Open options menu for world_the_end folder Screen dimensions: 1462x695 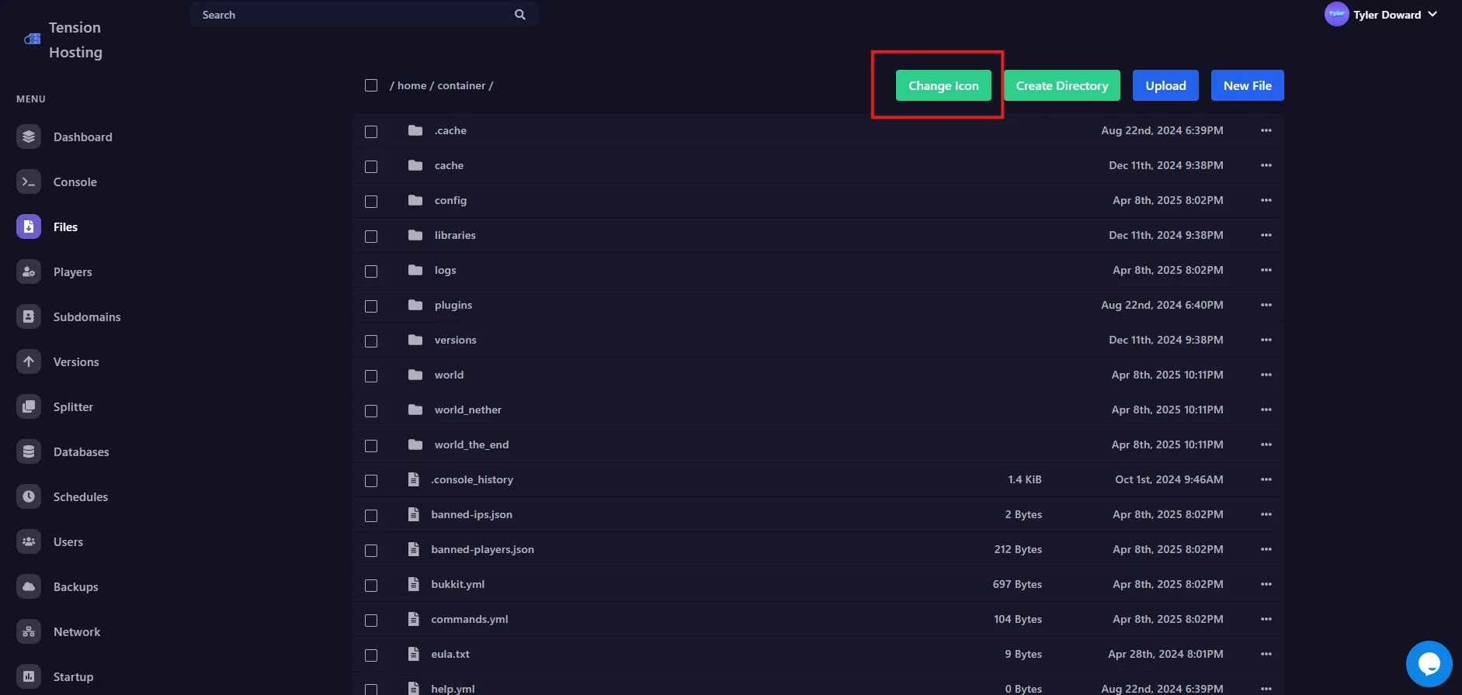tap(1266, 444)
